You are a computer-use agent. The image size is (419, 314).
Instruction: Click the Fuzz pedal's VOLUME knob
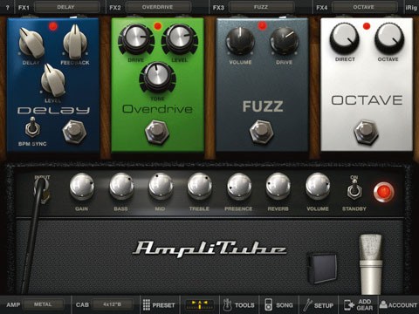[x=240, y=41]
